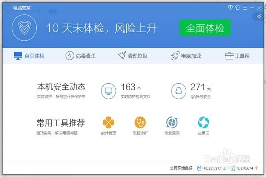This screenshot has height=177, width=266.
Task: Click the 271 天 QQ security count
Action: [200, 87]
